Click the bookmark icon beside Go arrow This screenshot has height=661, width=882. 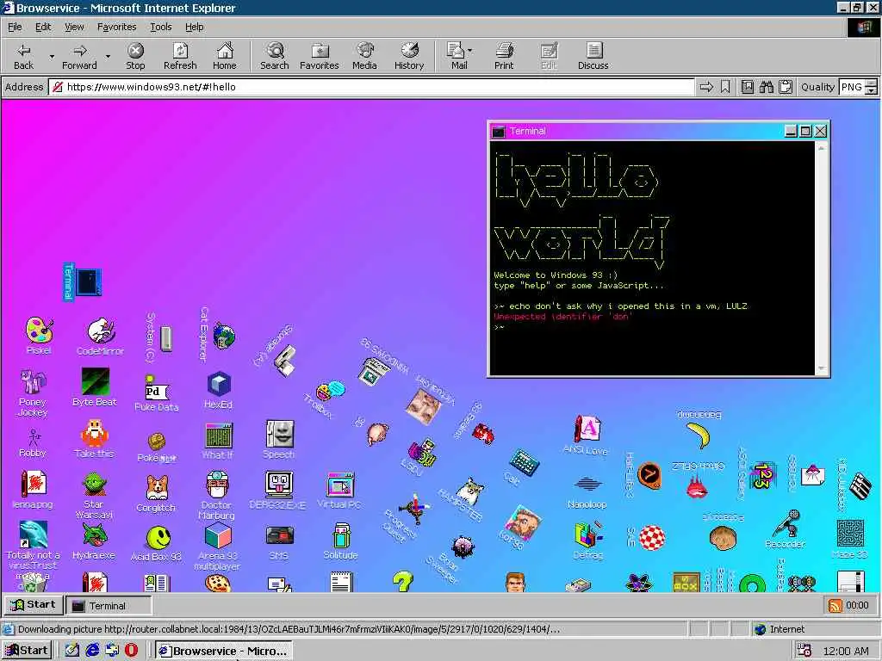point(725,87)
